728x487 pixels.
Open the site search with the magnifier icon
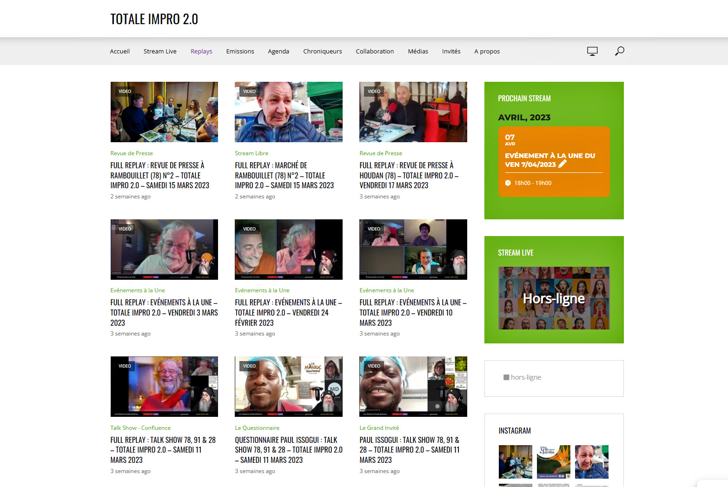[619, 51]
